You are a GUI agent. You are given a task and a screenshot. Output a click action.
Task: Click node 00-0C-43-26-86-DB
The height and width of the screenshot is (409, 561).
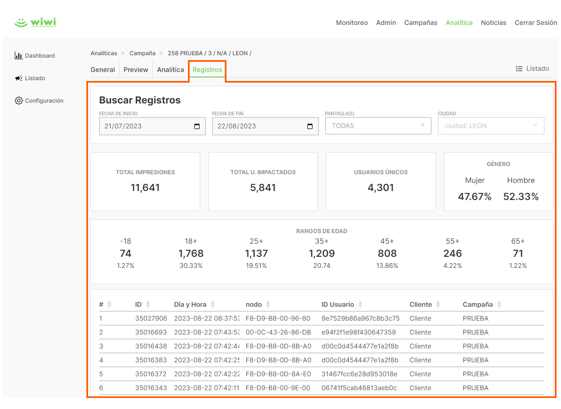[278, 332]
